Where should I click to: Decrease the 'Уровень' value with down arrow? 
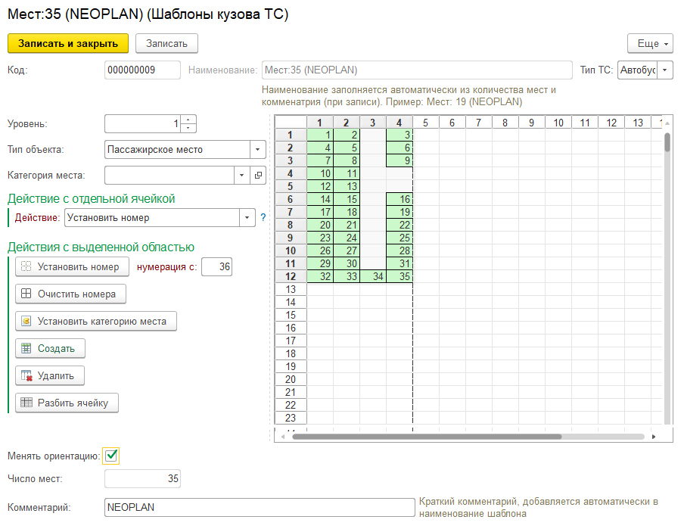point(188,128)
